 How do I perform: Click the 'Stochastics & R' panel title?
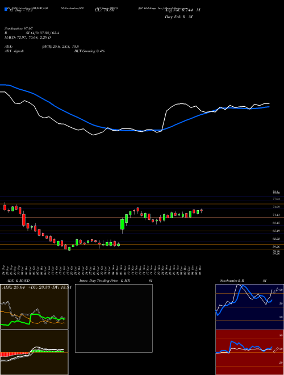click(232, 281)
